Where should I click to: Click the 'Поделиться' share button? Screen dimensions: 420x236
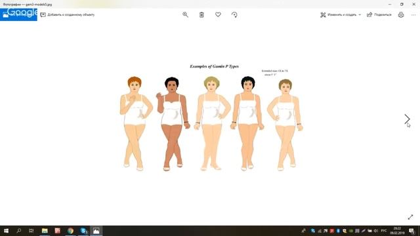[379, 14]
